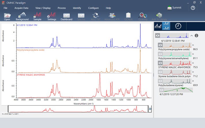Select STYRENE MALEIC ANHYDRIDE match name
This screenshot has width=205, height=128.
tap(174, 67)
